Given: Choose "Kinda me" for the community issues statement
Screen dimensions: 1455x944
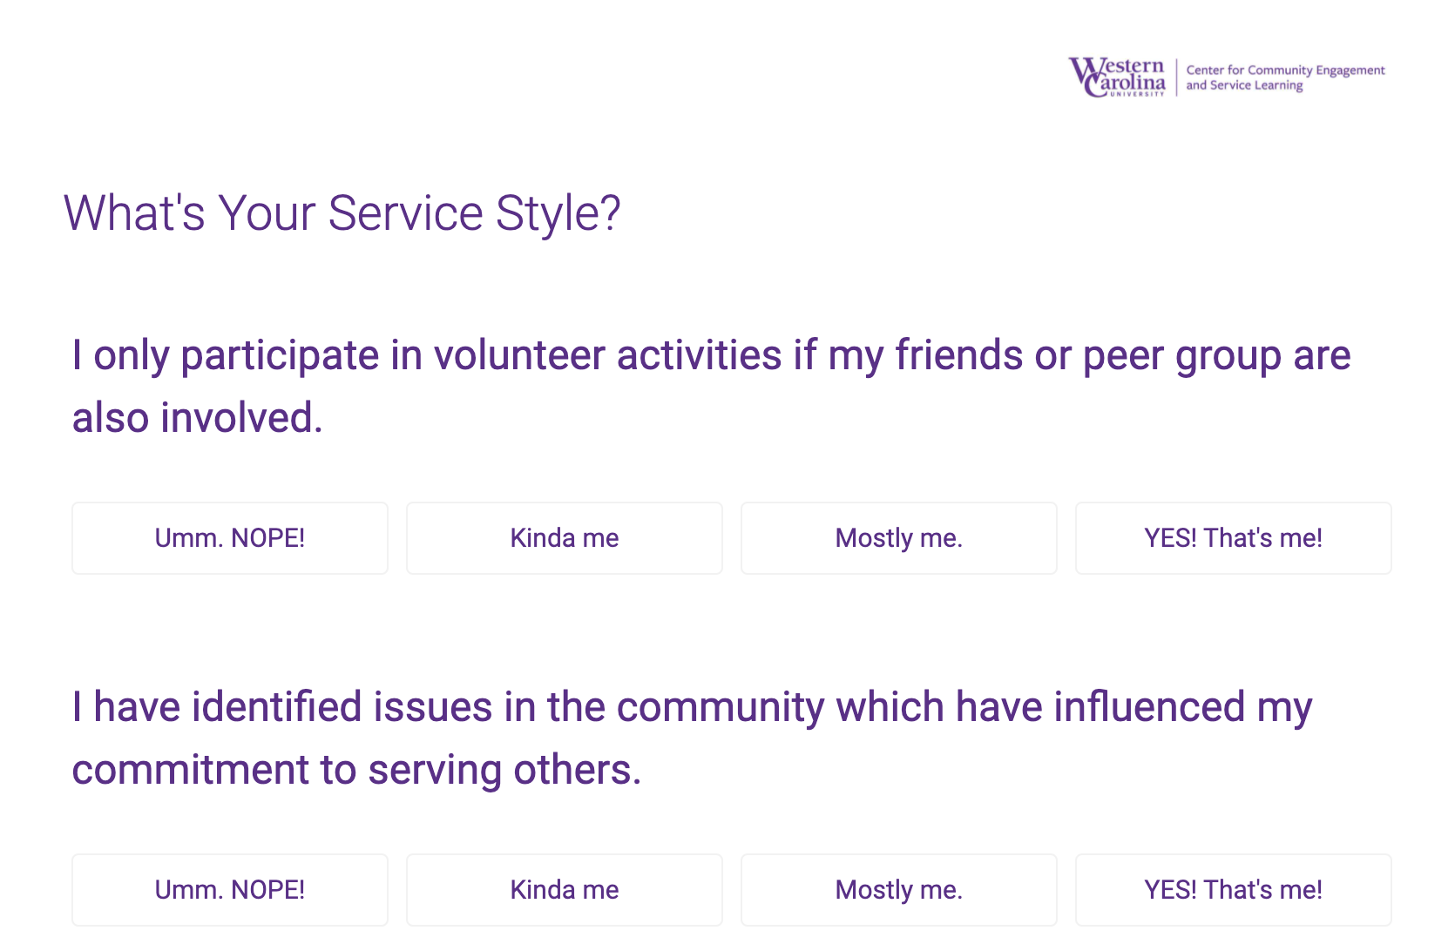Looking at the screenshot, I should point(565,890).
